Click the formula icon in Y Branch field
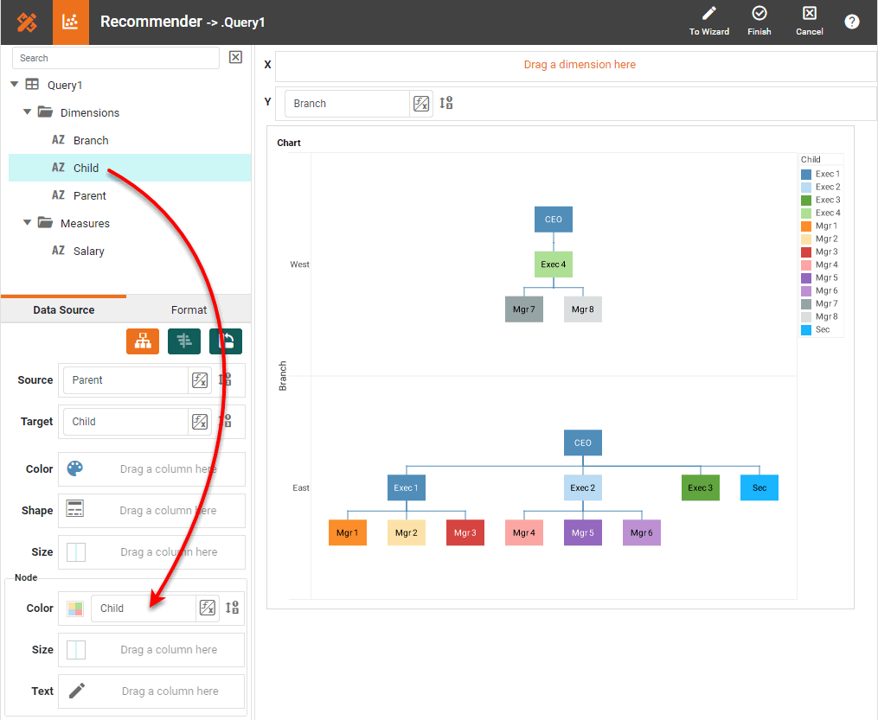This screenshot has width=878, height=720. tap(421, 104)
